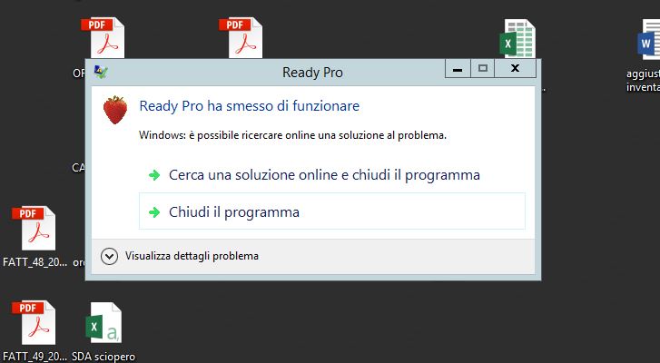Screen dimensions: 660x363
Task: Click green arrow beside Cerca una soluzione
Action: pyautogui.click(x=154, y=175)
